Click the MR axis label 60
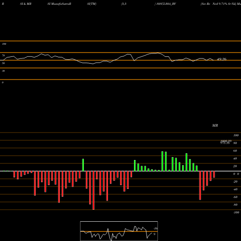This screenshot has height=241, width=241. (x=235, y=151)
